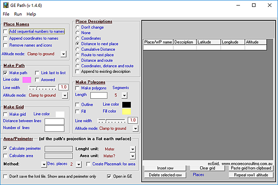Minimize the GE Path window
The image size is (278, 185).
238,5
